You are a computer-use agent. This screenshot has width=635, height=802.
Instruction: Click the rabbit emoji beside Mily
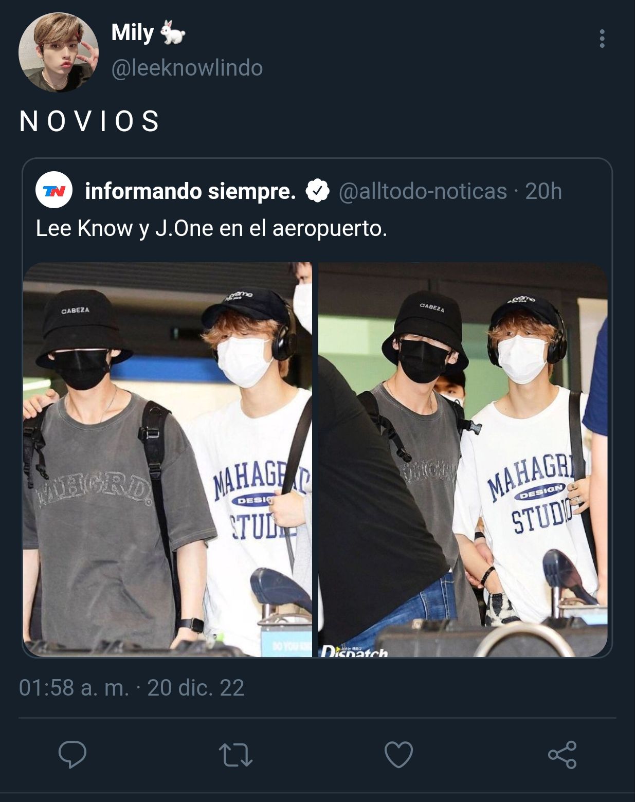pyautogui.click(x=172, y=32)
